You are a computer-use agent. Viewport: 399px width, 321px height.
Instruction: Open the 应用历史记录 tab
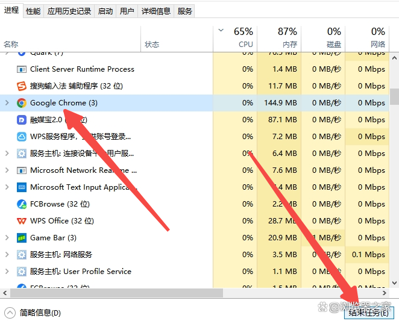tap(69, 11)
